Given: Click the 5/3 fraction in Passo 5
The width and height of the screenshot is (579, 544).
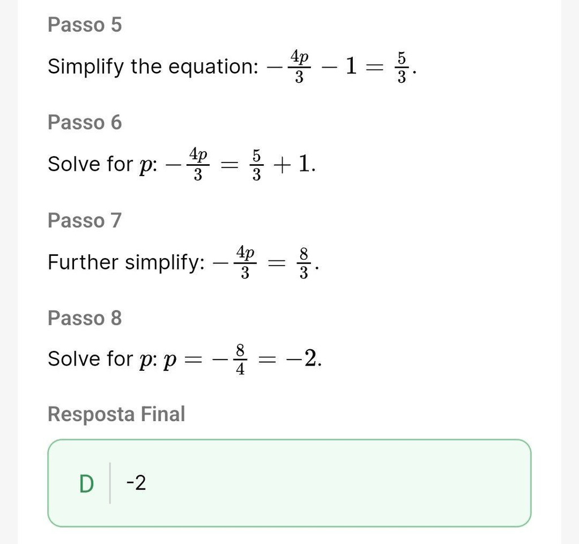Looking at the screenshot, I should click(x=402, y=67).
